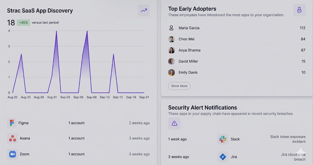Click the Zoom app name
The width and height of the screenshot is (313, 165).
click(x=24, y=154)
